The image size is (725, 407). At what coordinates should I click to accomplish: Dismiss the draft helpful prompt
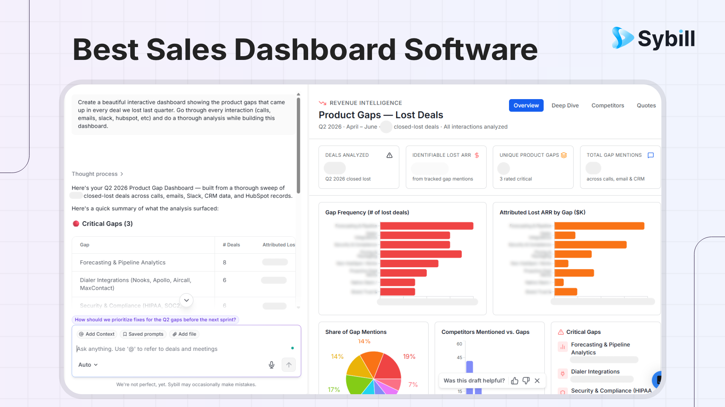point(537,381)
